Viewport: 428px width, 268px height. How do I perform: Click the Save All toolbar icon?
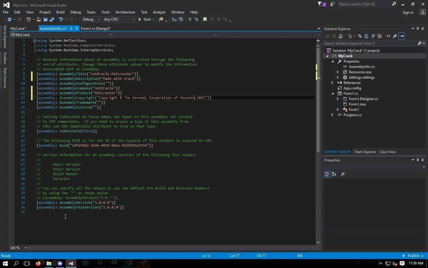pyautogui.click(x=52, y=19)
